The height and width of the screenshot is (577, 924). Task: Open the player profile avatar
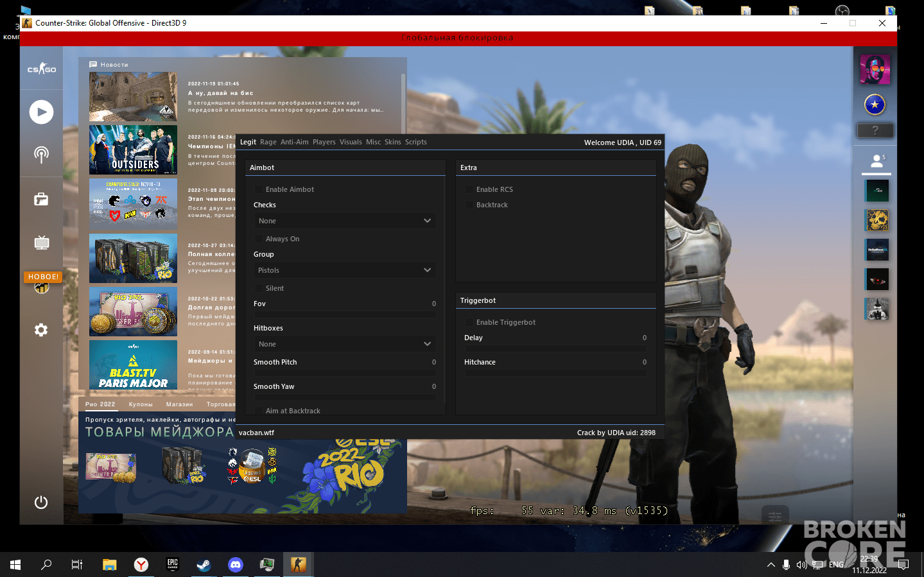(875, 69)
